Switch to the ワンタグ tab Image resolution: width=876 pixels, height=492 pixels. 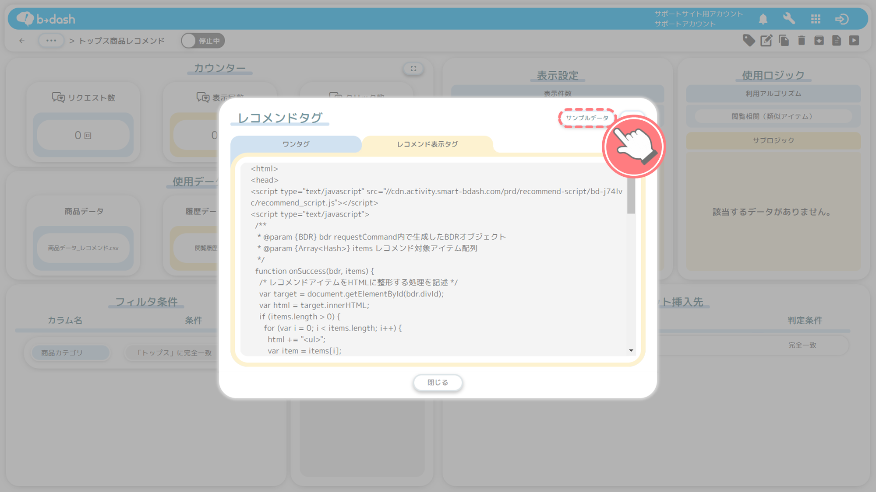296,144
